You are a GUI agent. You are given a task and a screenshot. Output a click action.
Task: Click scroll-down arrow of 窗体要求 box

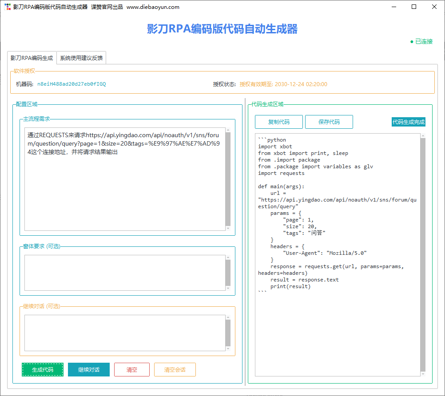click(228, 288)
